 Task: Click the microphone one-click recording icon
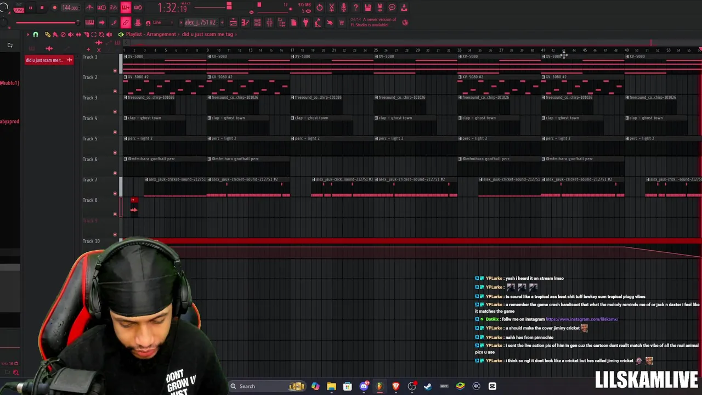click(343, 8)
